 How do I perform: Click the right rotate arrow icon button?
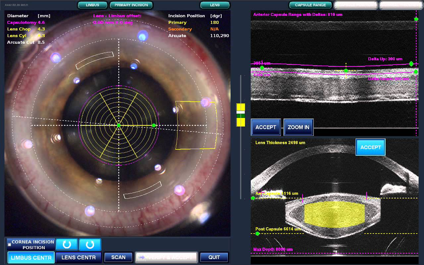tap(90, 245)
